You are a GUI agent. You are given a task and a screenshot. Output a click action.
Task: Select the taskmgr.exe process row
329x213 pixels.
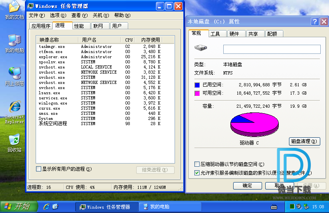coord(100,47)
